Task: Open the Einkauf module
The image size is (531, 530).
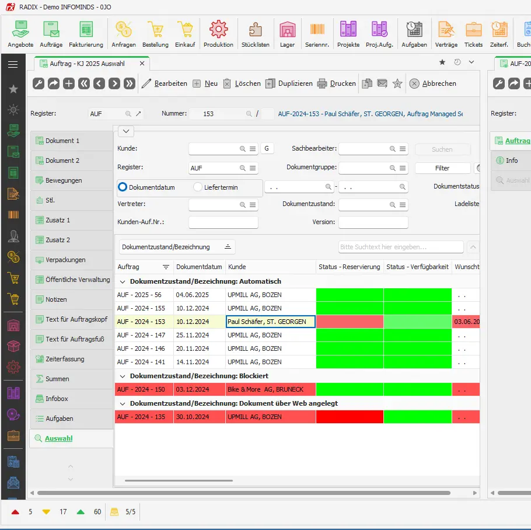Action: pyautogui.click(x=185, y=34)
